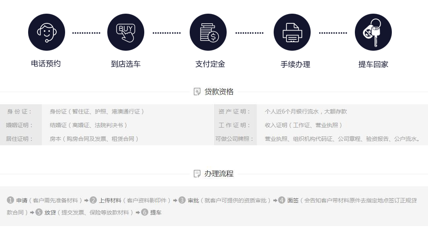Image resolution: width=428 pixels, height=237 pixels.
Task: Click the phone appointment headset icon
Action: (46, 32)
